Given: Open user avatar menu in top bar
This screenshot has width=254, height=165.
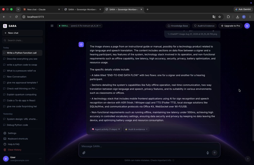Looking at the screenshot, I should (247, 26).
